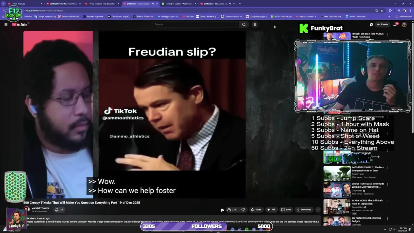Open YouTube notifications bell with 9+ badge
414x233 pixels.
[395, 25]
